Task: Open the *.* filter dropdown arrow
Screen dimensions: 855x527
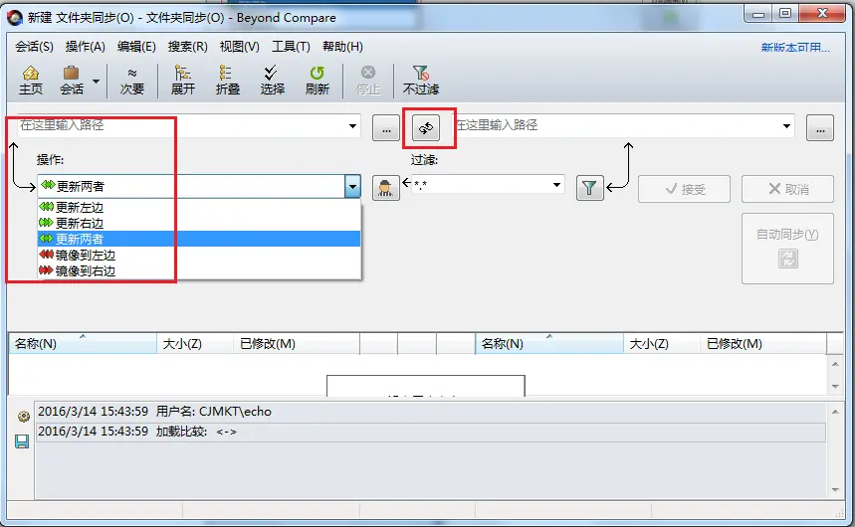Action: click(556, 185)
